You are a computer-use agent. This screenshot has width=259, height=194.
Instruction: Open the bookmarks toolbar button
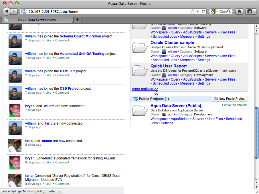click(251, 11)
